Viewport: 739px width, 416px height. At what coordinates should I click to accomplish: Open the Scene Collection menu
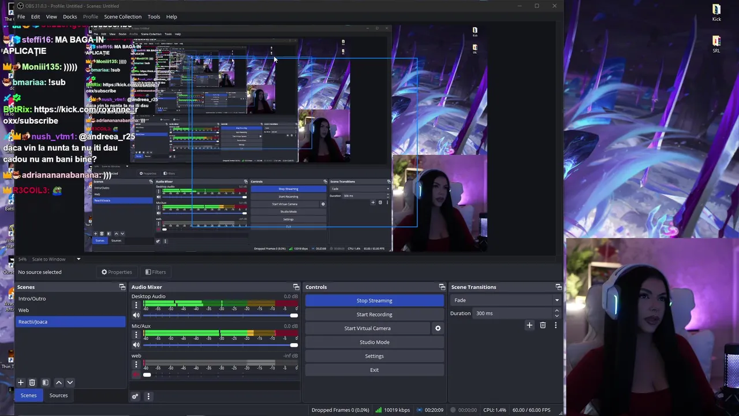pyautogui.click(x=122, y=17)
